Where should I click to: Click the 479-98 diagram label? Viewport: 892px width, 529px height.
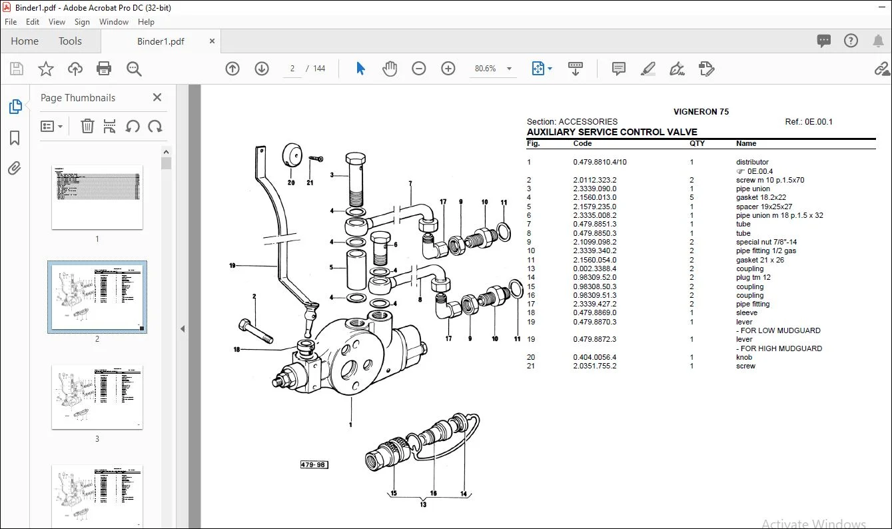click(313, 464)
